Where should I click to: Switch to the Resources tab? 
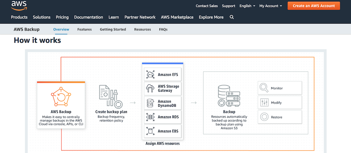(x=143, y=29)
